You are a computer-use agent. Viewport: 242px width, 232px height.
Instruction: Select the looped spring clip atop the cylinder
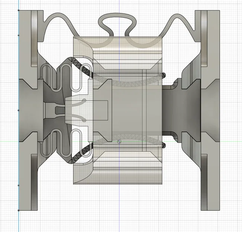tap(117, 24)
